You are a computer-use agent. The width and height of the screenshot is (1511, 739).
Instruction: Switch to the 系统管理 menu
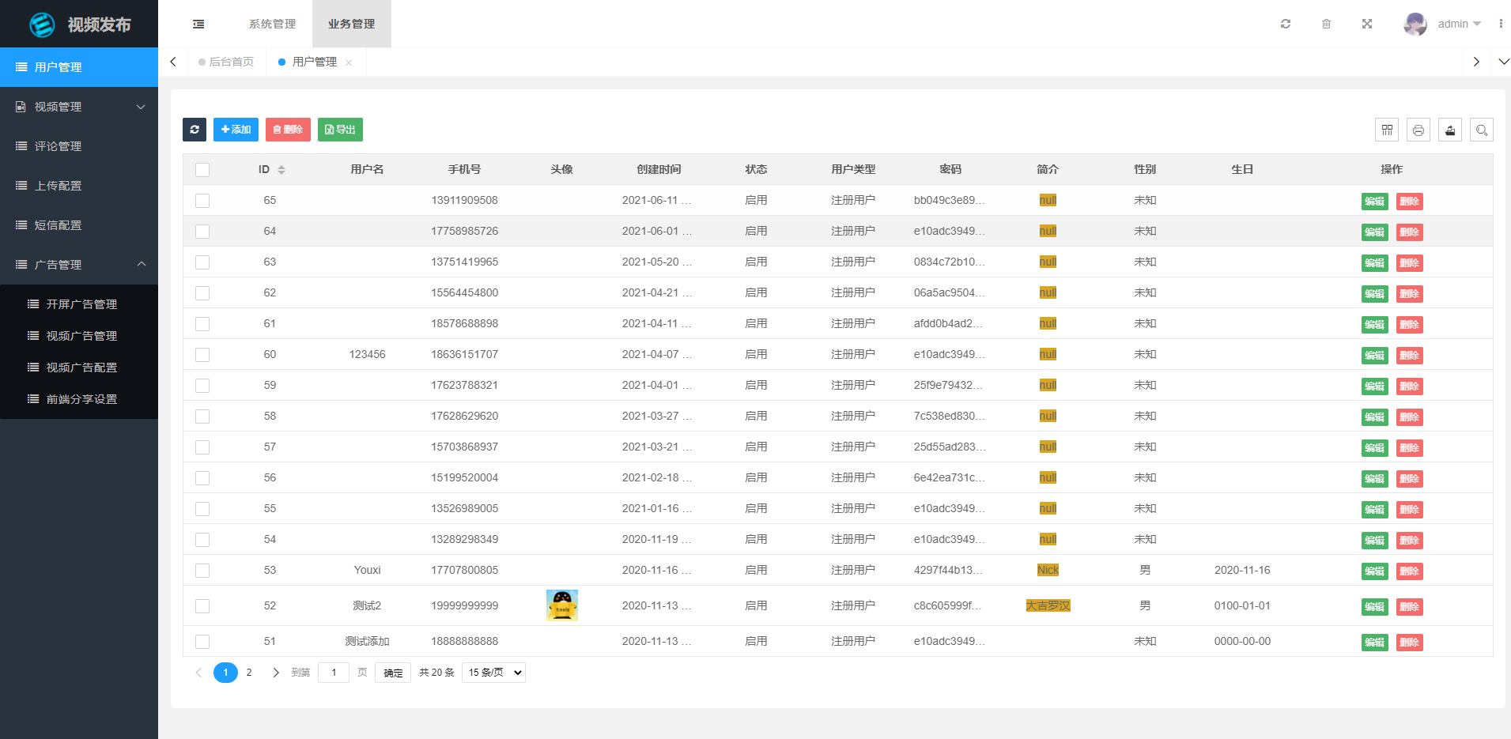pos(271,24)
